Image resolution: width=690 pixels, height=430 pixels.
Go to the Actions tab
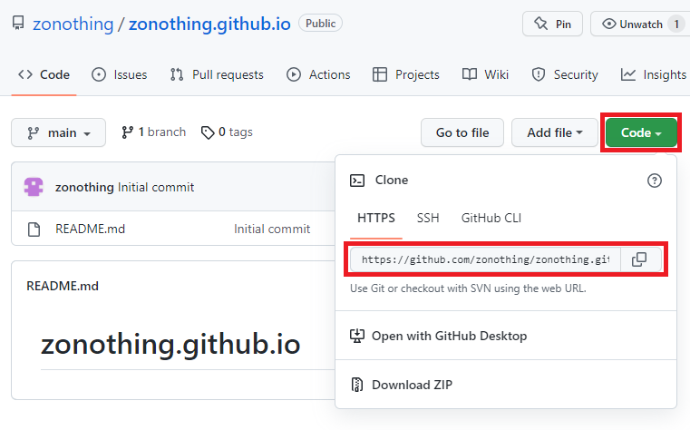pyautogui.click(x=318, y=74)
